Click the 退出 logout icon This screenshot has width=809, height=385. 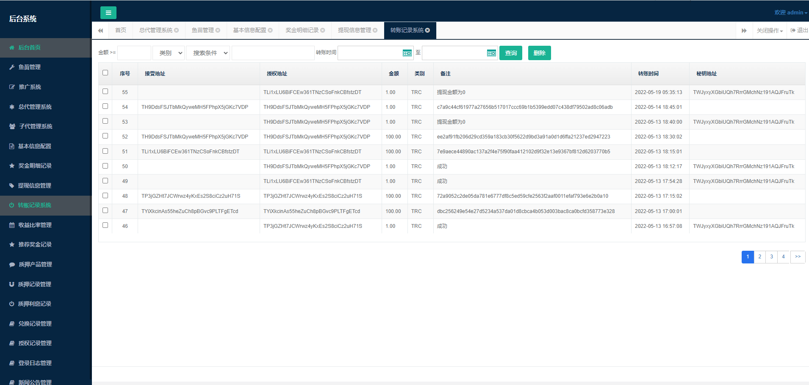tap(793, 30)
